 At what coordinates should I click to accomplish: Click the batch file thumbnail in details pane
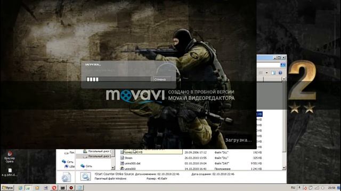85,177
